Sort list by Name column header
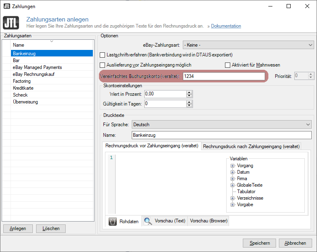Screen dimensions: 317x252 tap(51, 45)
